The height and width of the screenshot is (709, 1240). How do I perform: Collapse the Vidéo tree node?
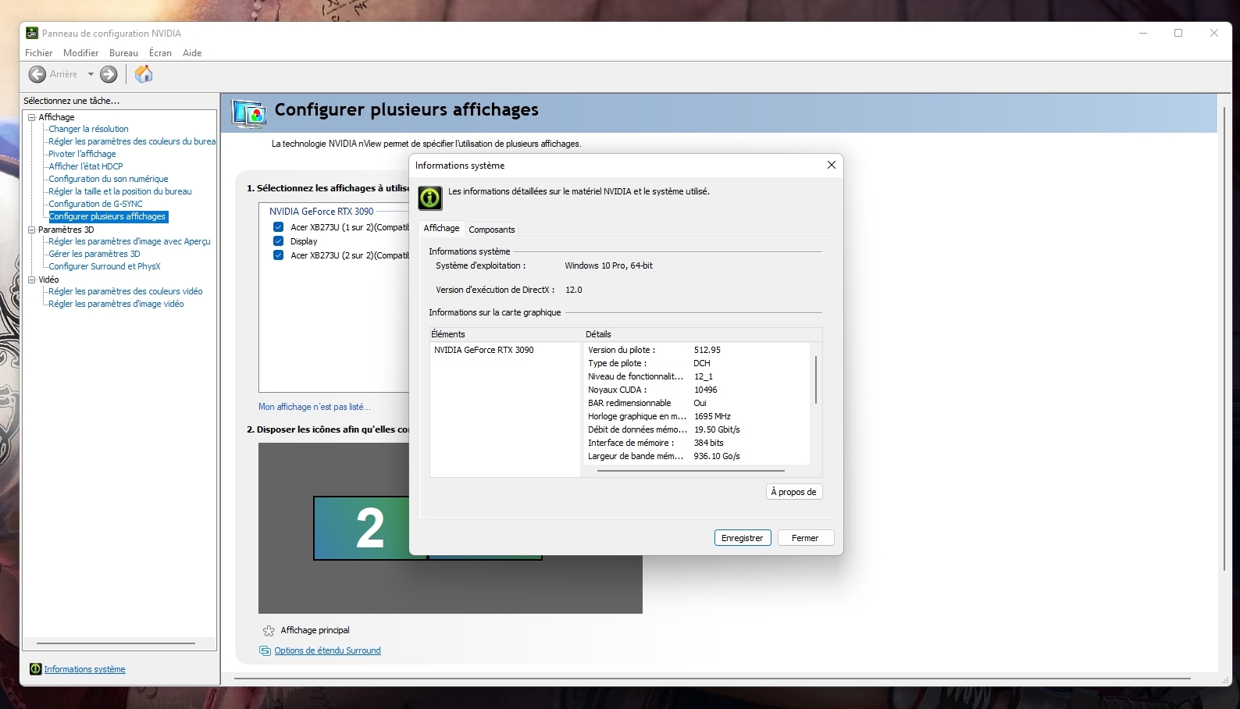pos(32,280)
